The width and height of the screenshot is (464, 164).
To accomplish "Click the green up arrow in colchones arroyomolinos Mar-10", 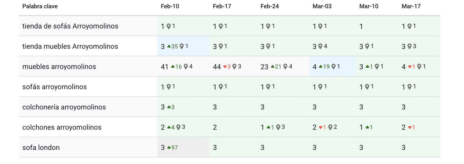I will point(367,127).
